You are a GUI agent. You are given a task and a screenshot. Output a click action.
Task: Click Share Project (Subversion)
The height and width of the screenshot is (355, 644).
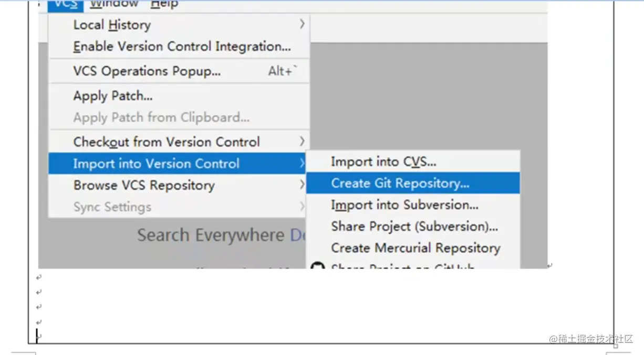pyautogui.click(x=414, y=227)
